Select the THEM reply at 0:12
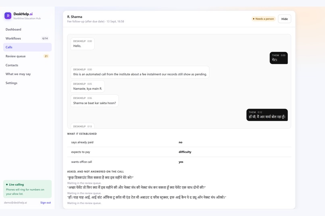 click(x=267, y=115)
